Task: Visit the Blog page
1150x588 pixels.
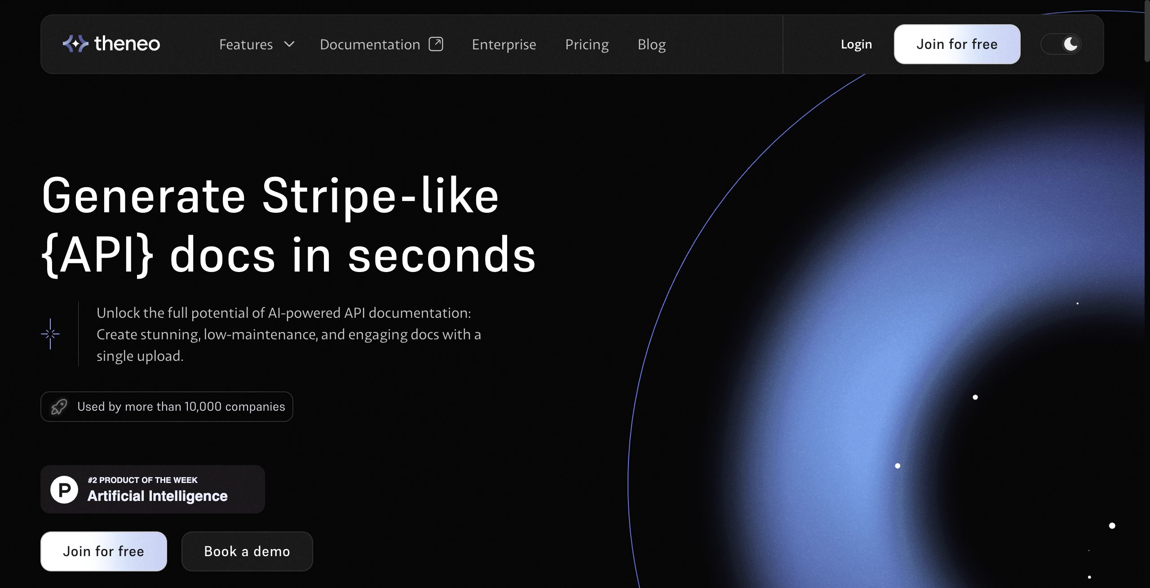Action: coord(651,44)
